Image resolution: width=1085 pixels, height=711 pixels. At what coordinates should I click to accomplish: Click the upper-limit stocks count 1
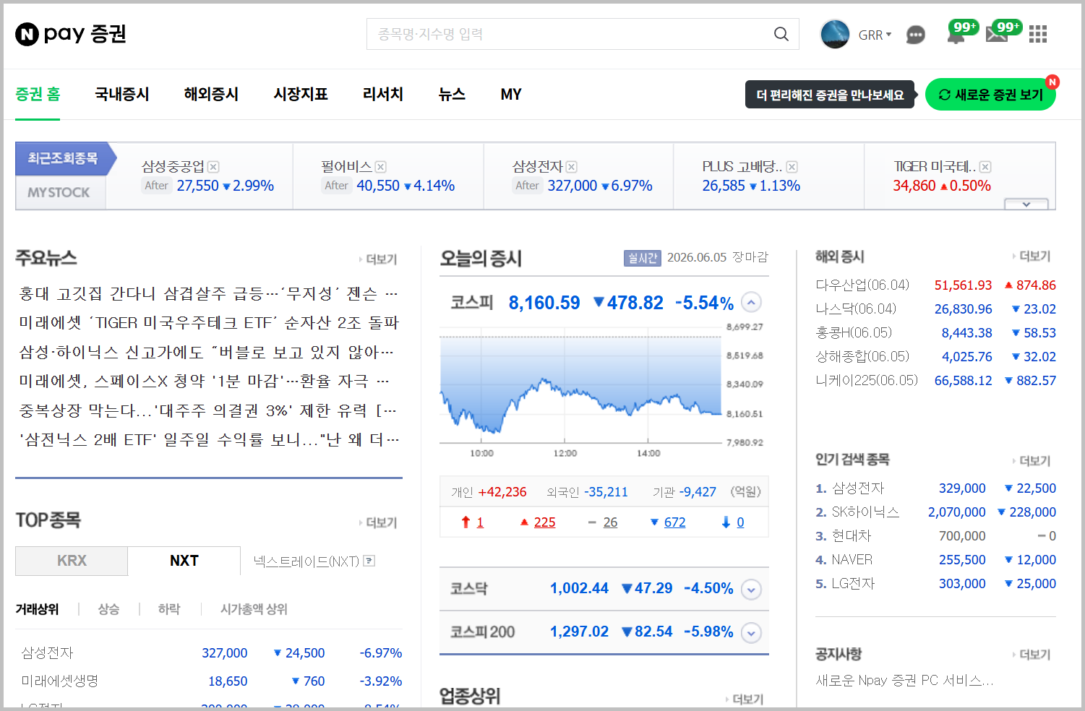pos(480,522)
